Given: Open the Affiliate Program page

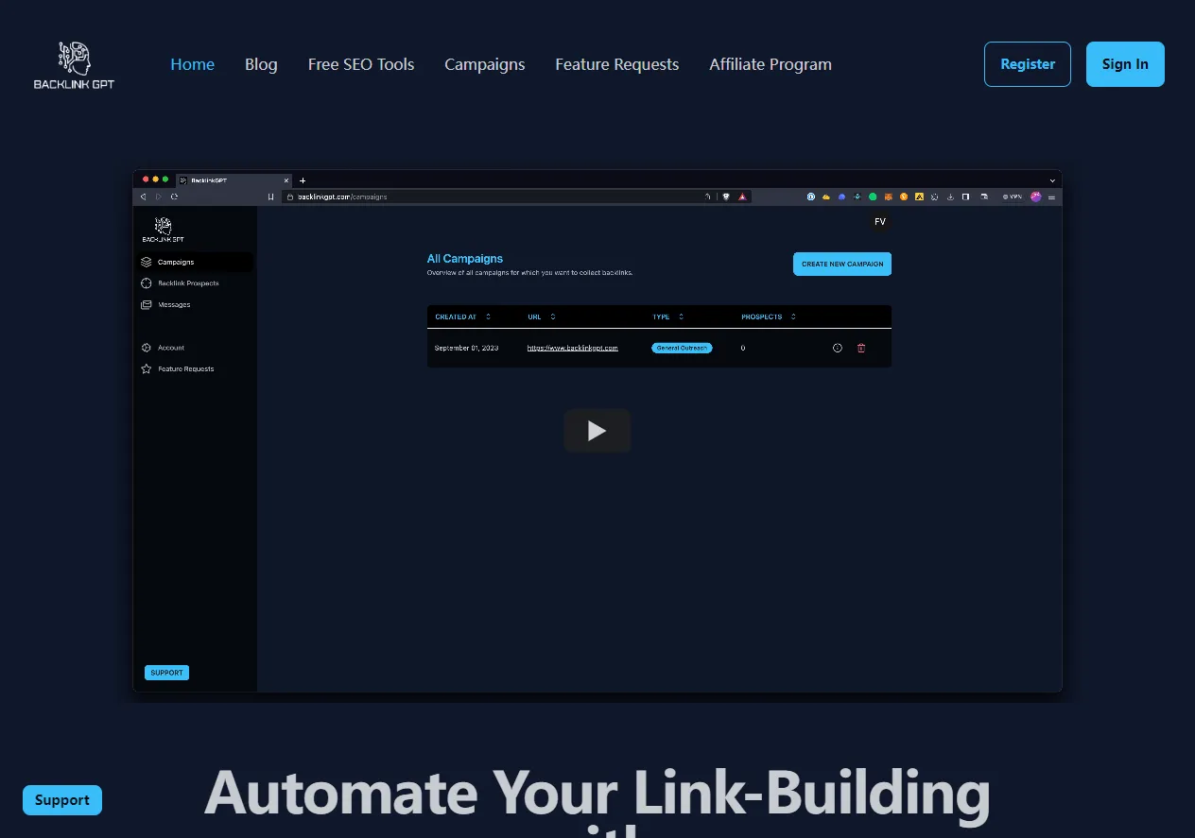Looking at the screenshot, I should pos(771,64).
